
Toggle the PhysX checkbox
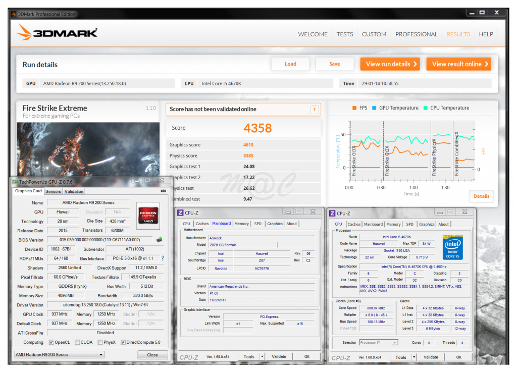coord(99,342)
